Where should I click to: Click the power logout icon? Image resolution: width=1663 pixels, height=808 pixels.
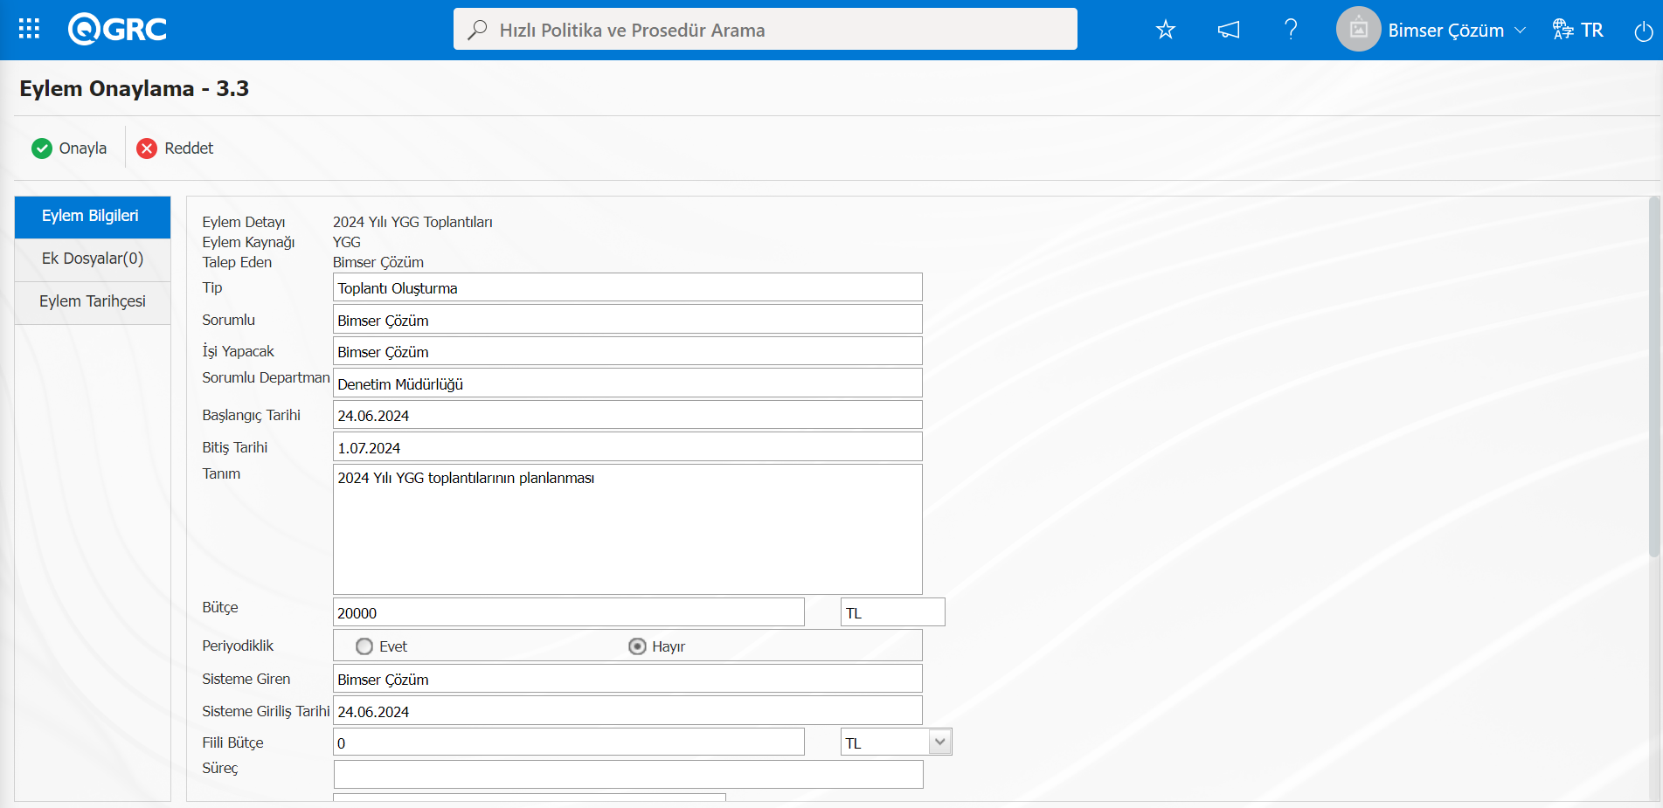point(1644,31)
